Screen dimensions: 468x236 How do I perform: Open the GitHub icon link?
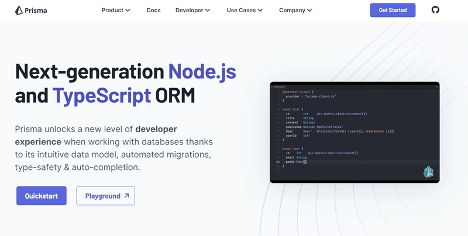pos(435,10)
